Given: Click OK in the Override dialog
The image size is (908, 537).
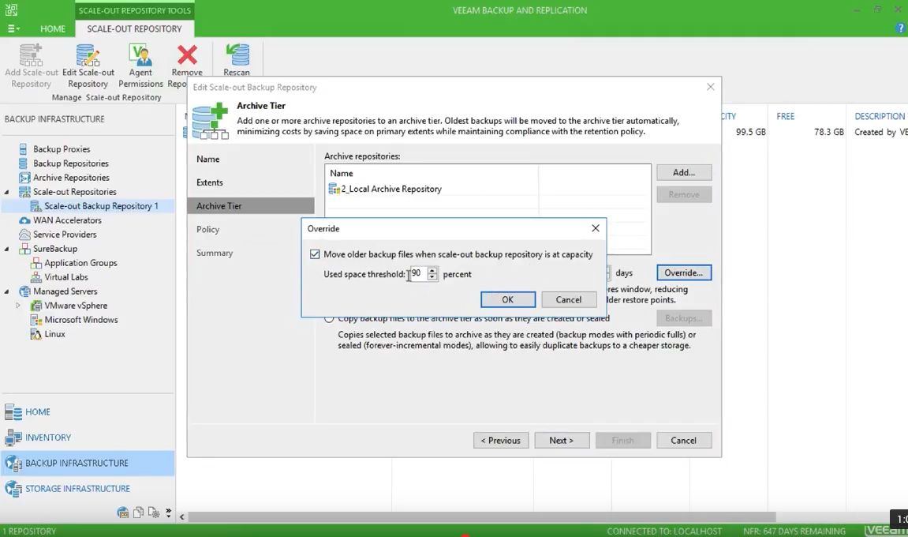Looking at the screenshot, I should (508, 299).
